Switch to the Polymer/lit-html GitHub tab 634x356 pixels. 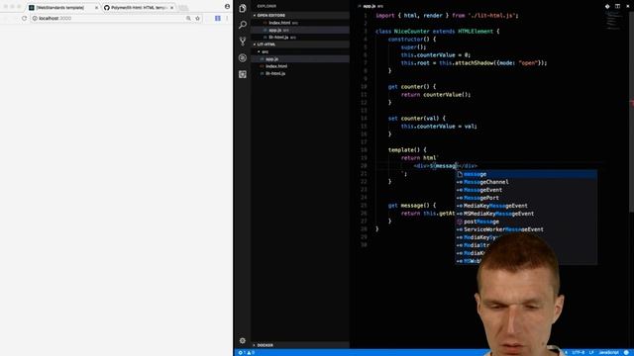139,8
